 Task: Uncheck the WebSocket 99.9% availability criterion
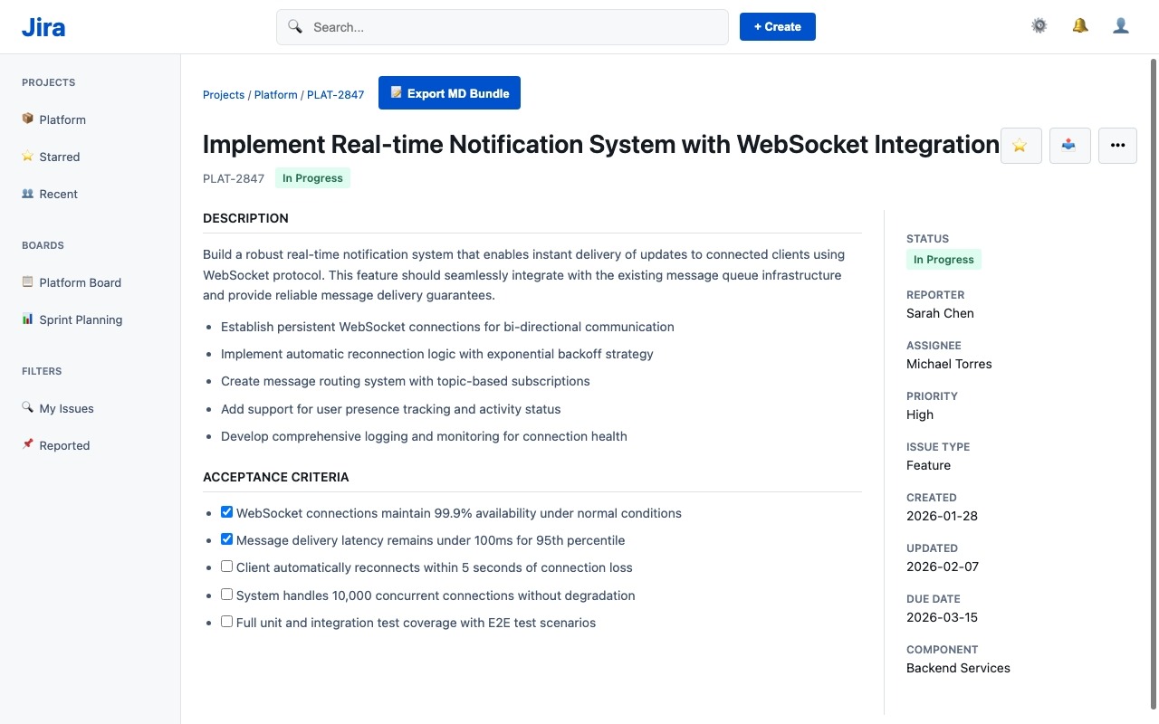(x=226, y=512)
